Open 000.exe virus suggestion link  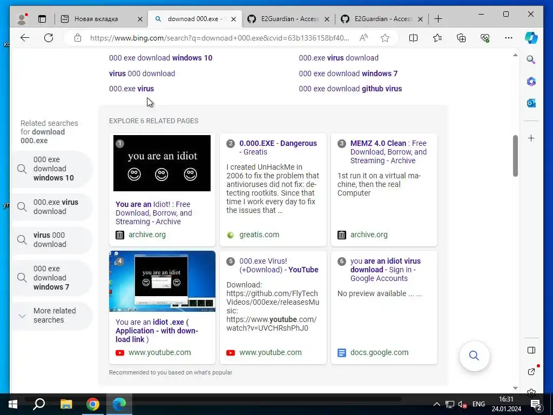131,89
